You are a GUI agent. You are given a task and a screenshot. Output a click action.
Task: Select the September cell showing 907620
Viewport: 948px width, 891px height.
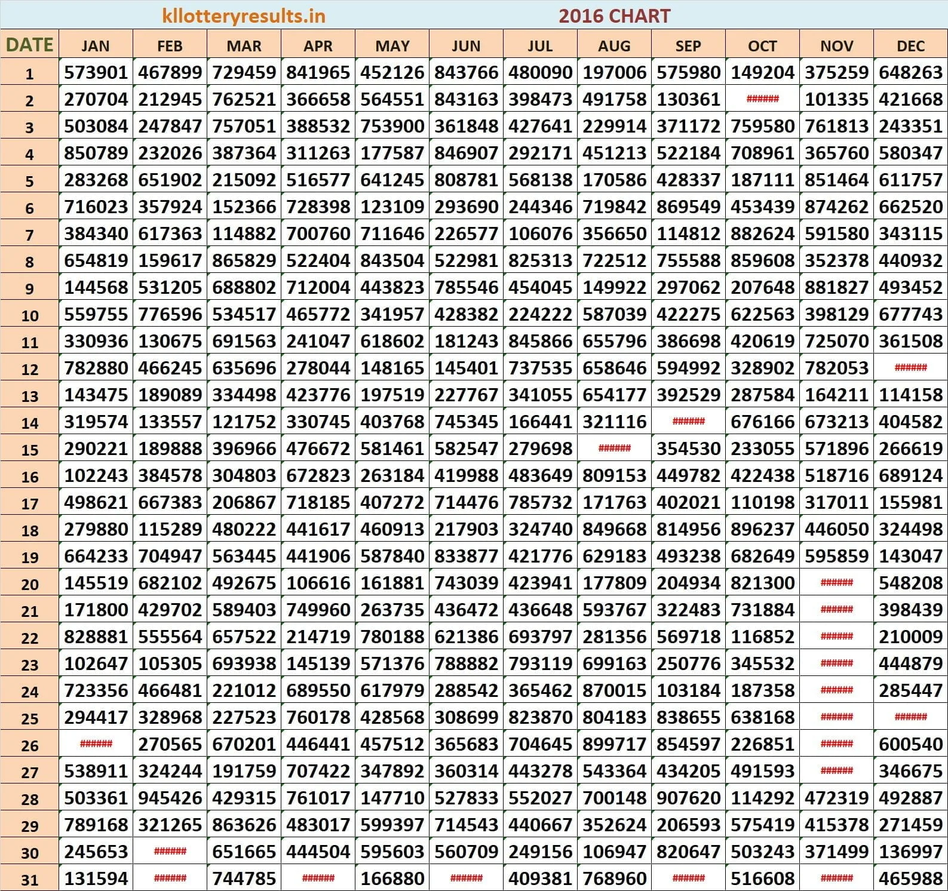point(688,798)
